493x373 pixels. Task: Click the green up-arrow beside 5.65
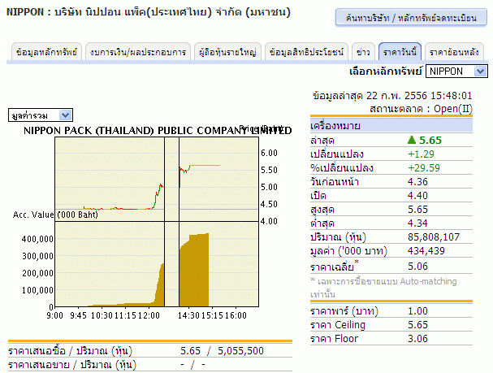pyautogui.click(x=412, y=140)
